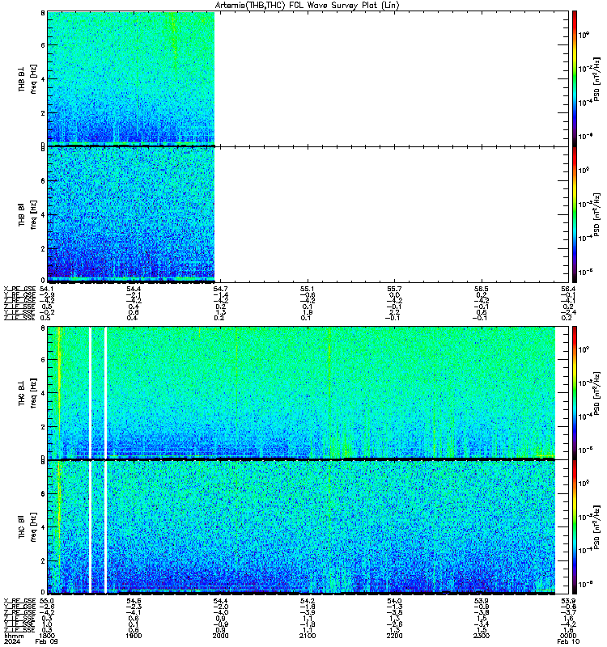Image resolution: width=607 pixels, height=647 pixels.
Task: Select the THB B-parallel spectrogram panel
Action: pyautogui.click(x=308, y=214)
